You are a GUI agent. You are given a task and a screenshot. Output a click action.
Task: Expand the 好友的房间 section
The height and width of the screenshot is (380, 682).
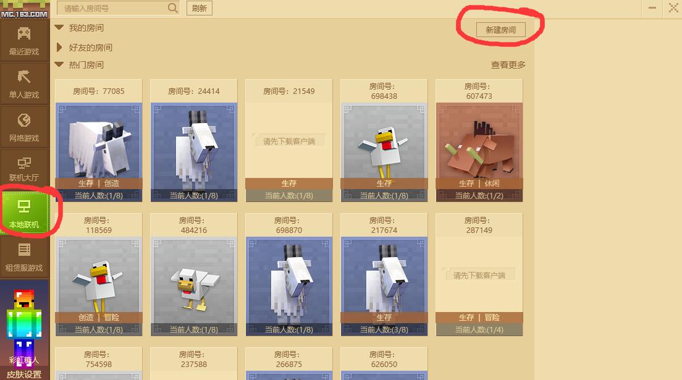[59, 47]
